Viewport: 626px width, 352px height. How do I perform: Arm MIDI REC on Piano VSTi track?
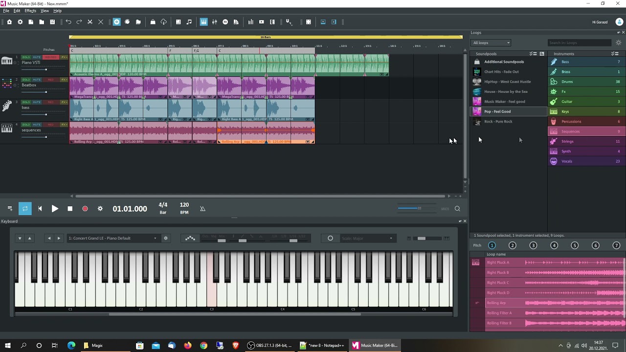tap(50, 57)
